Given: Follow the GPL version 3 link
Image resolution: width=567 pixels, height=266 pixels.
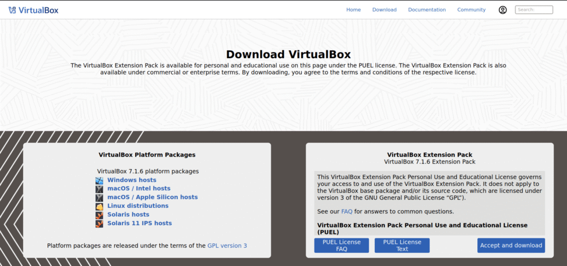Looking at the screenshot, I should (227, 246).
